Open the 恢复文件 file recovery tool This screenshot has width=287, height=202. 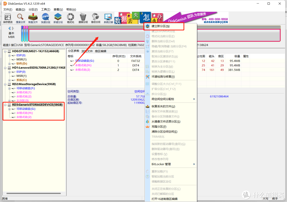(33, 18)
